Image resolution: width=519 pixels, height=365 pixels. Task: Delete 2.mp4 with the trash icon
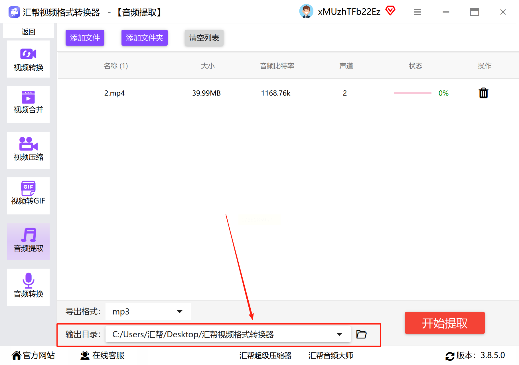click(x=483, y=93)
